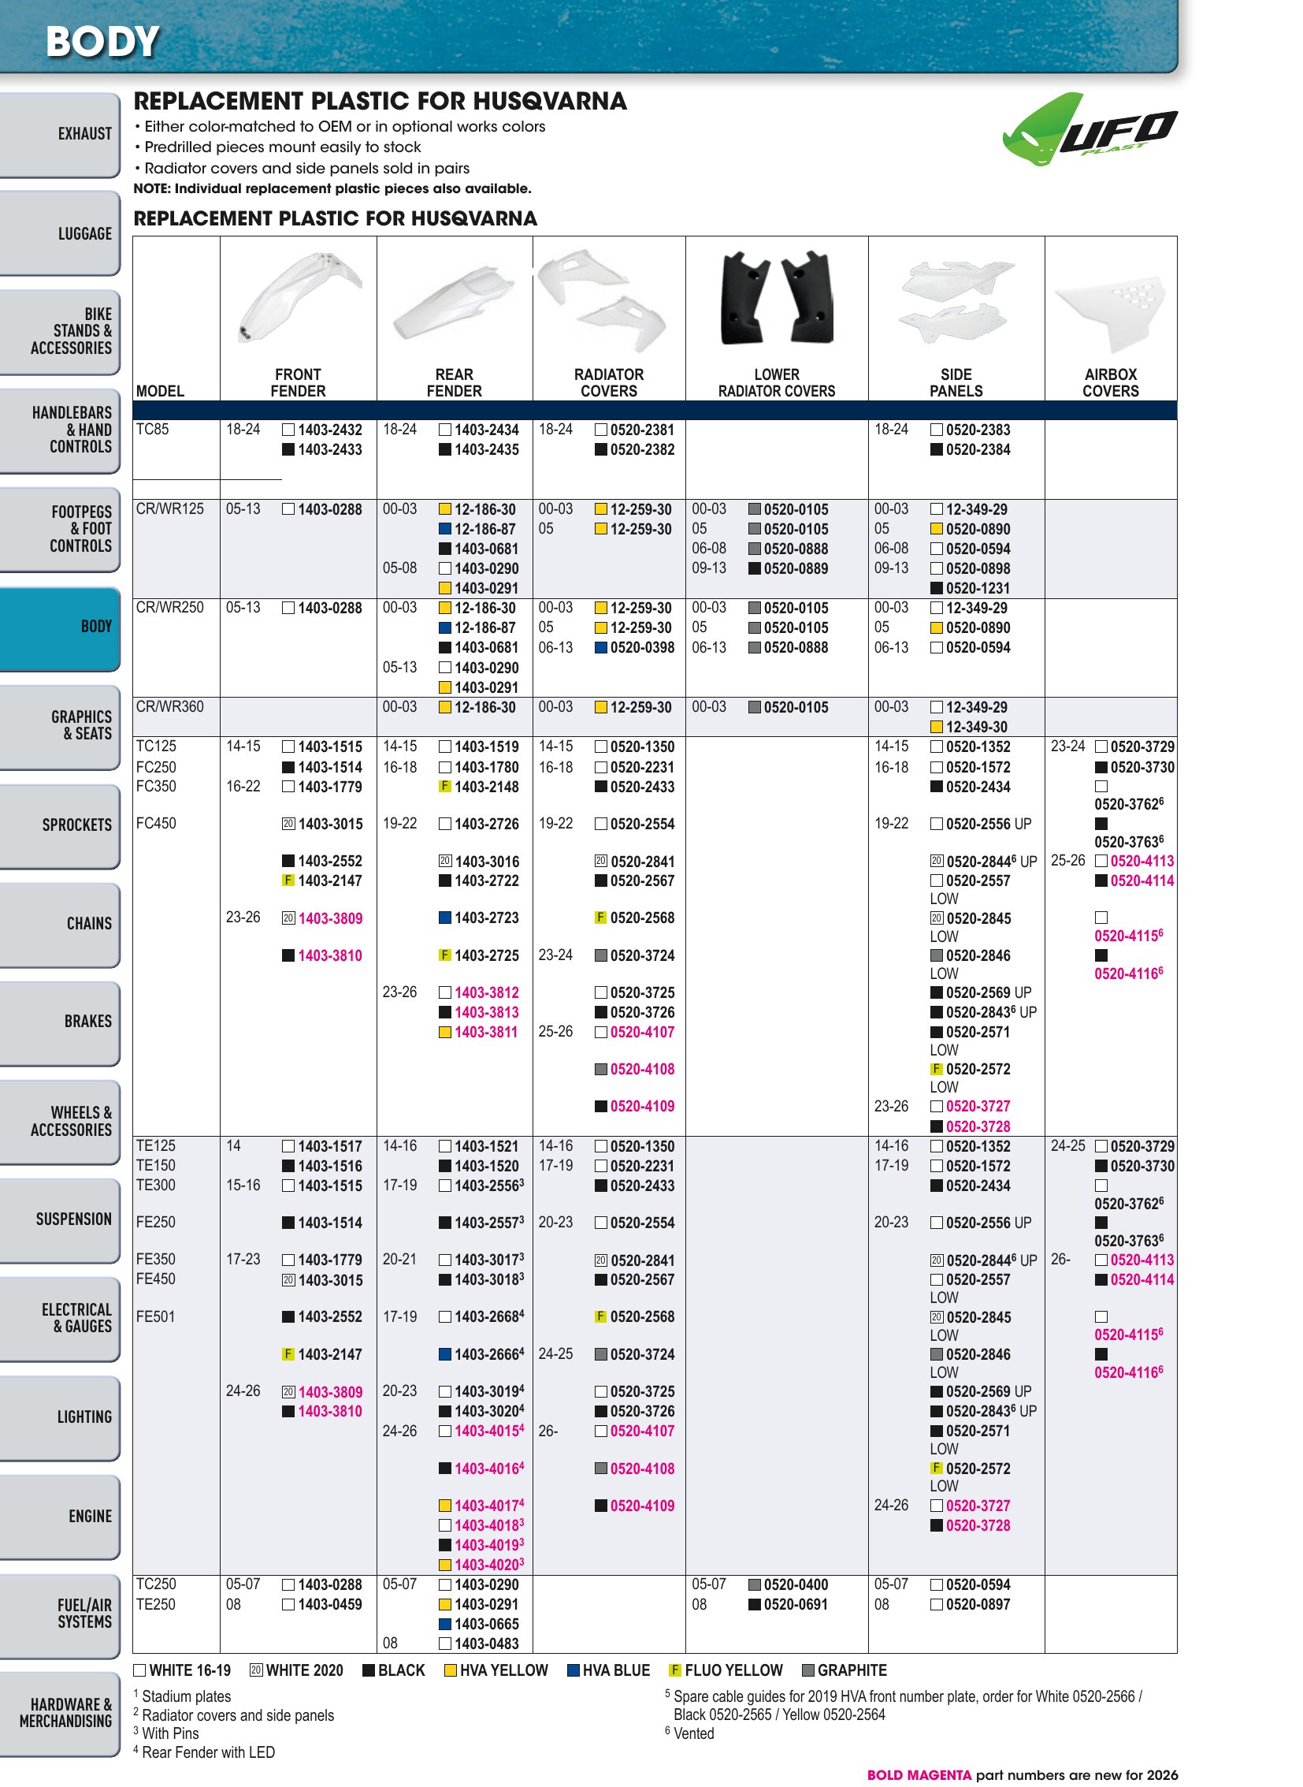Click the airbox covers product image
Viewport: 1303px width, 1787px height.
[x=1111, y=315]
